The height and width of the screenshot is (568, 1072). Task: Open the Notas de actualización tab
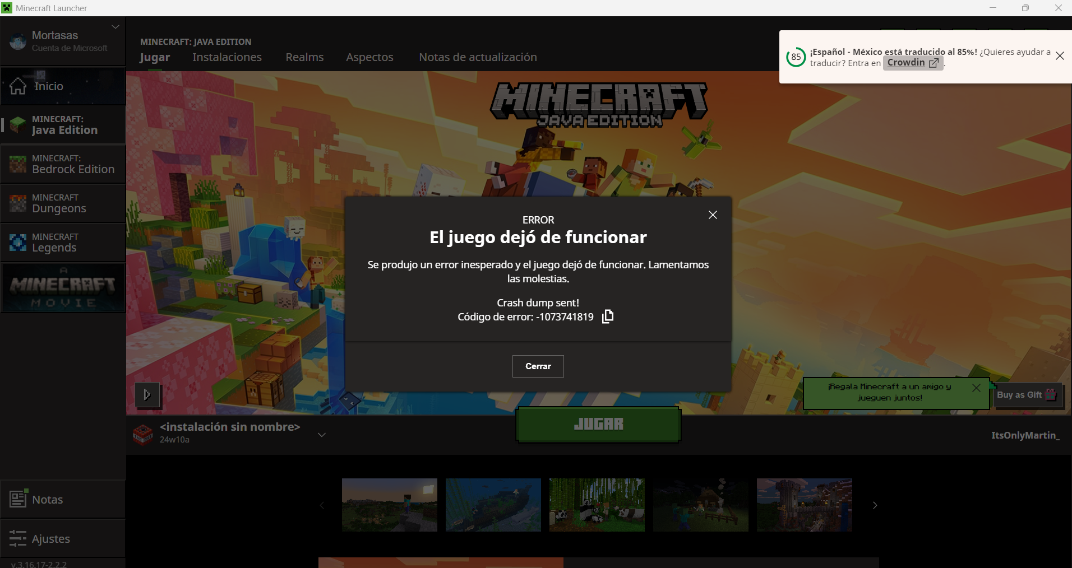click(x=478, y=57)
